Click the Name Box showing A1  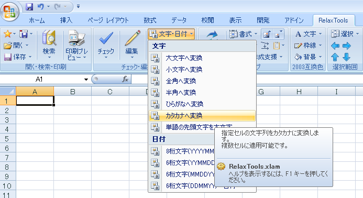point(42,80)
